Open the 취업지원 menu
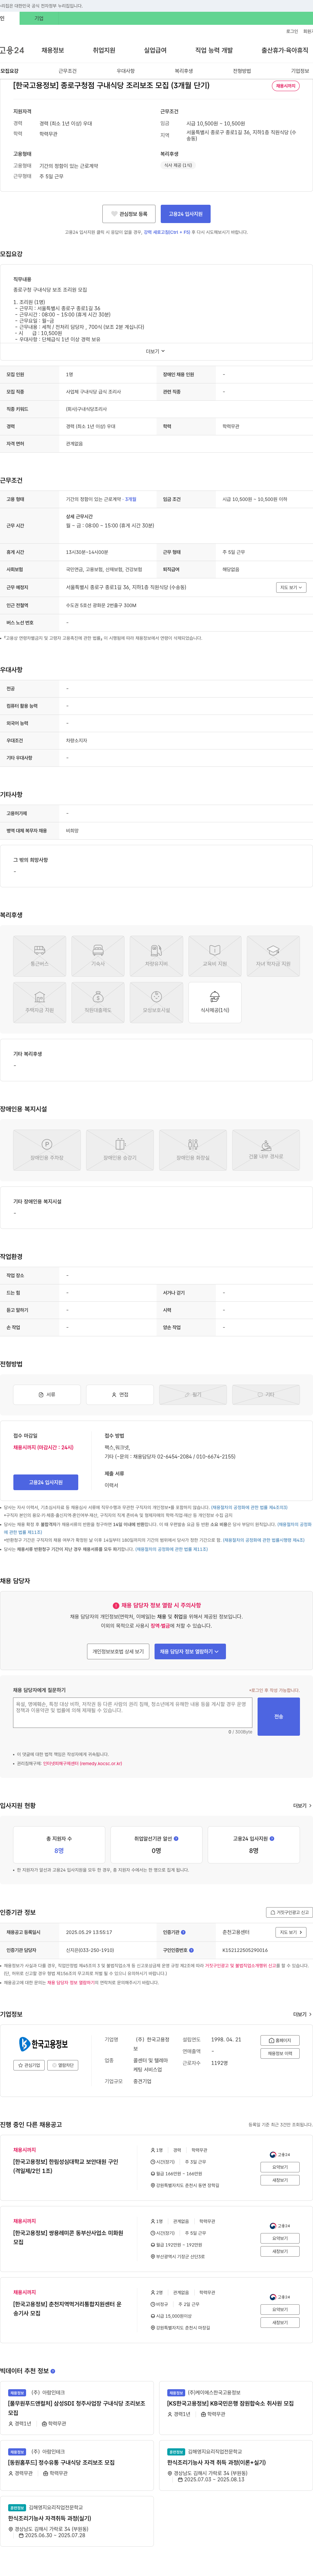The image size is (313, 2576). 104,50
